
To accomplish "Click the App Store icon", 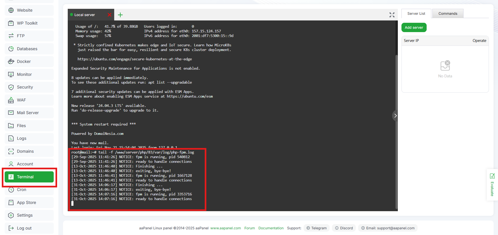I will 11,202.
